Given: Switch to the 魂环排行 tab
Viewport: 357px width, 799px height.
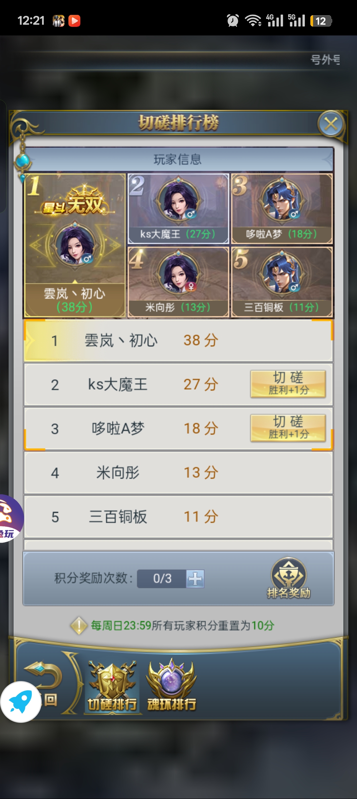Looking at the screenshot, I should click(172, 686).
